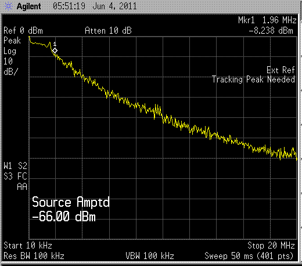This screenshot has width=302, height=266.
Task: Click the W1 S2 trace status annotation
Action: coord(15,166)
